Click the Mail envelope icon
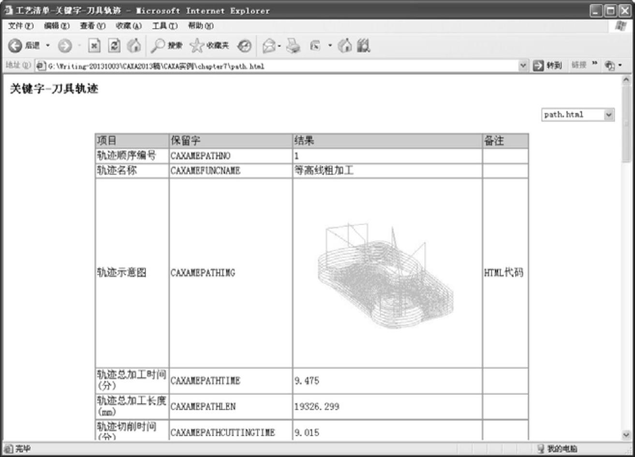The height and width of the screenshot is (457, 635). (269, 45)
